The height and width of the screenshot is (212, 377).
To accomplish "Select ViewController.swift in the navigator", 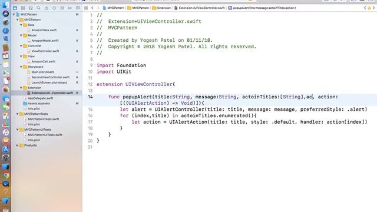I will click(x=45, y=51).
